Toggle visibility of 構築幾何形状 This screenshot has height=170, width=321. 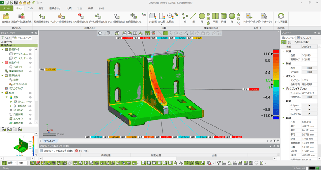30,71
